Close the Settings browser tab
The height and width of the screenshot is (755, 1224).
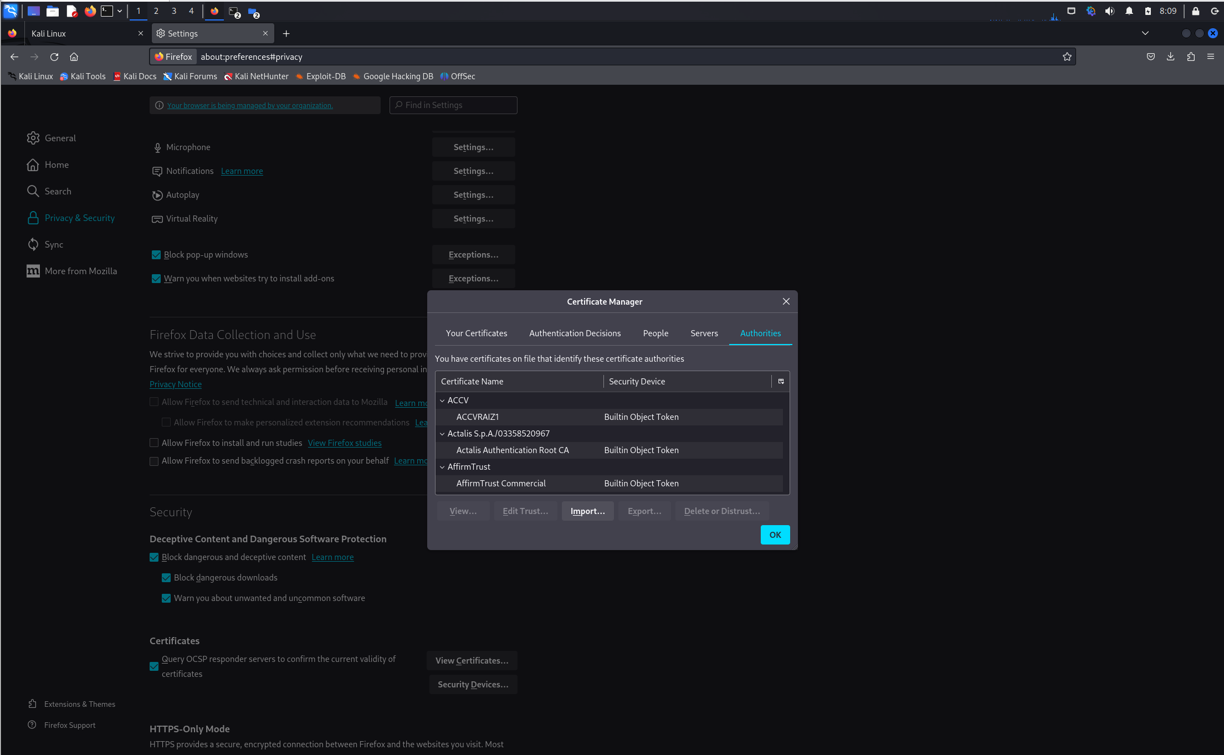pos(265,33)
